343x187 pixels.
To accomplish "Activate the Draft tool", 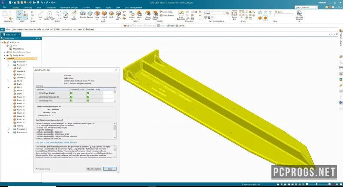I will [x=111, y=15].
